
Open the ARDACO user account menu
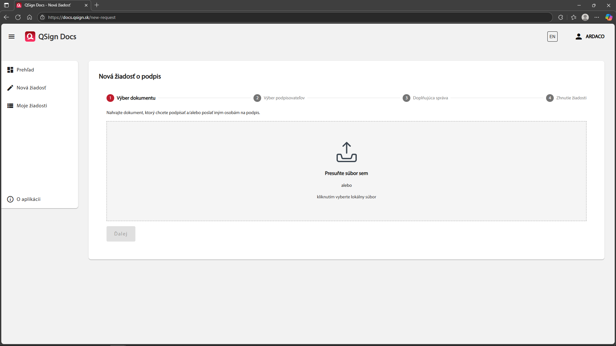(590, 37)
